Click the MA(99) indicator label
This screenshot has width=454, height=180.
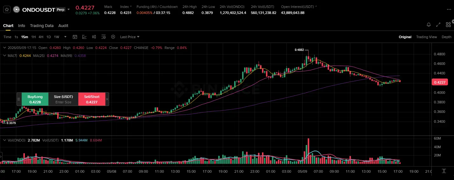click(66, 56)
